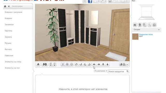The height and width of the screenshot is (93, 166).
Task: Move view up with the up arrow
Action: [x=103, y=64]
